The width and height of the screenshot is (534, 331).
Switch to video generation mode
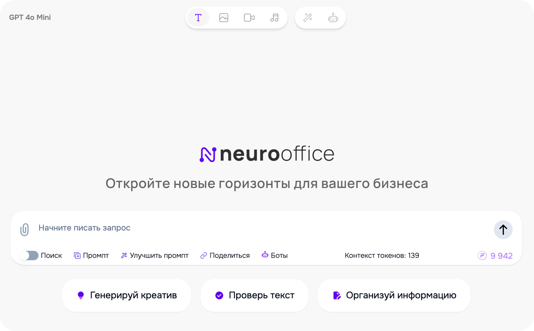[x=249, y=18]
